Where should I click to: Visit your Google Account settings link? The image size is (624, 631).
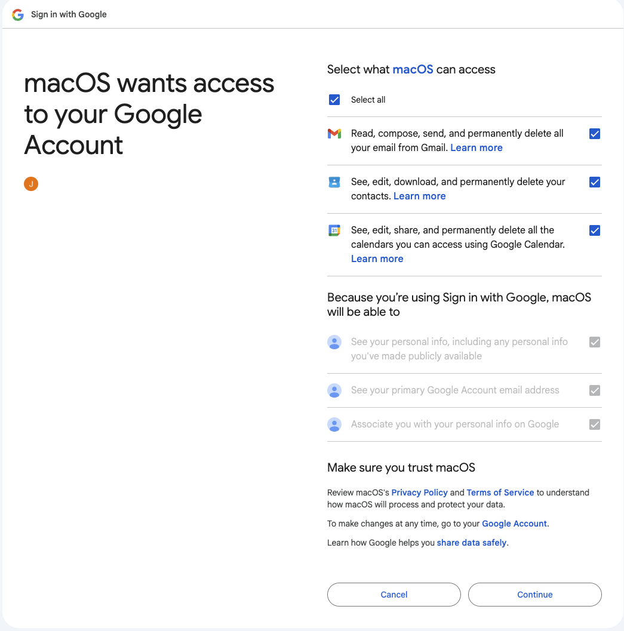tap(514, 523)
